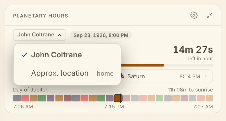The height and width of the screenshot is (121, 226).
Task: Click the "PLANETARY HOURS" title
Action: point(41,16)
